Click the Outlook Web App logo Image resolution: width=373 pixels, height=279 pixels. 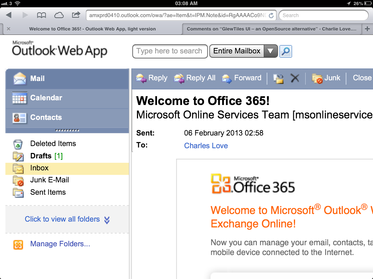click(x=59, y=49)
